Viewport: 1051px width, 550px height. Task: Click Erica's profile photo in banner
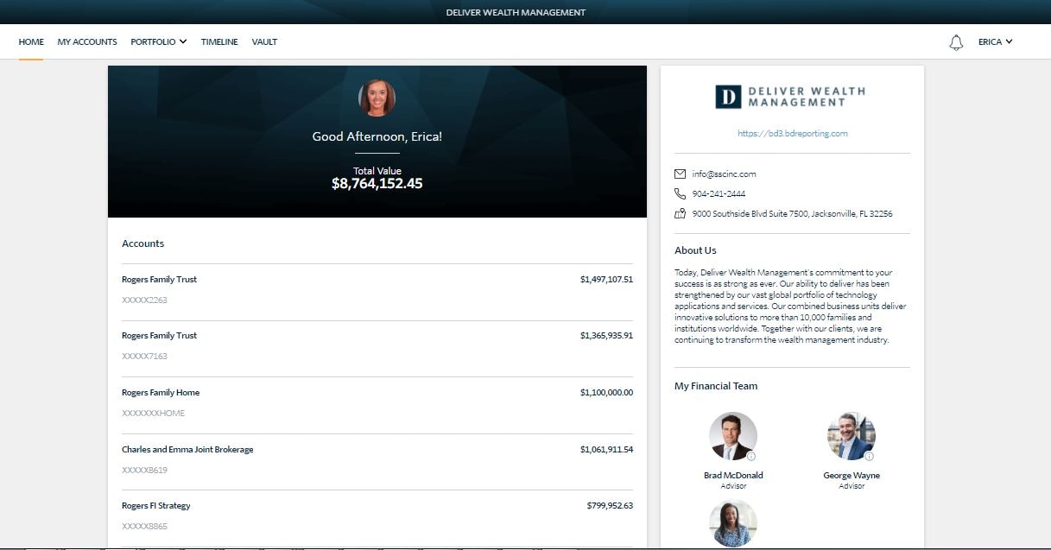tap(377, 98)
